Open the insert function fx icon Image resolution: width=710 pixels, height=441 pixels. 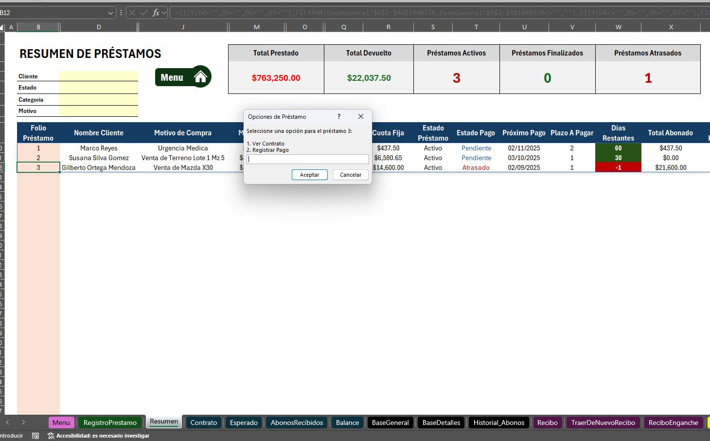(156, 13)
